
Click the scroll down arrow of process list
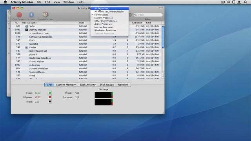pyautogui.click(x=163, y=77)
